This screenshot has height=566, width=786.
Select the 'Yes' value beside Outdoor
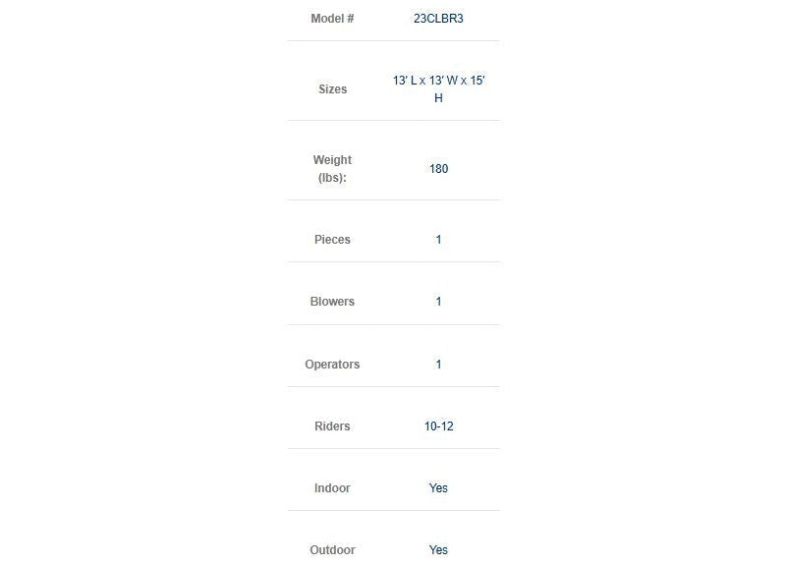pyautogui.click(x=438, y=550)
